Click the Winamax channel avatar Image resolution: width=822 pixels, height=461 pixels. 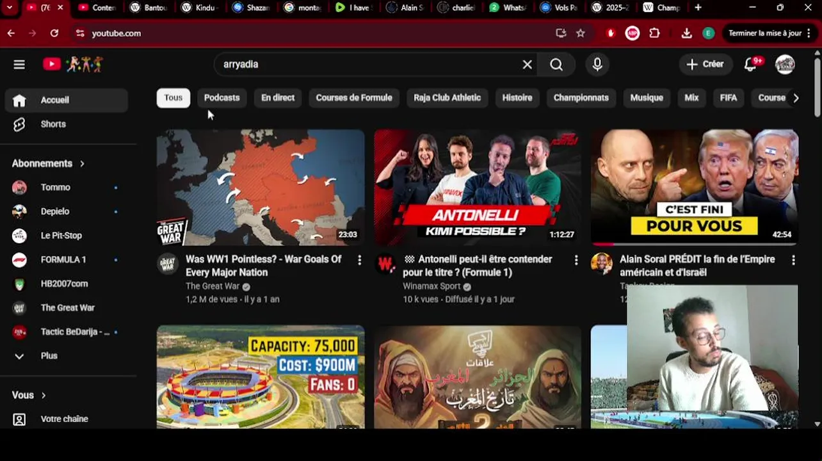pos(385,263)
